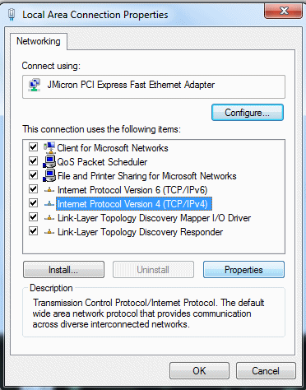Image resolution: width=306 pixels, height=390 pixels.
Task: Click the Client for Microsoft Networks icon
Action: coord(49,147)
